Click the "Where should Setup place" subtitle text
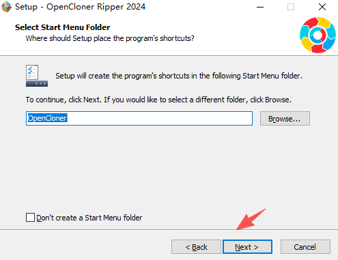This screenshot has width=338, height=260. 110,38
